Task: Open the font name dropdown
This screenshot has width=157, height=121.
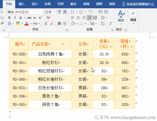Action: coord(43,12)
